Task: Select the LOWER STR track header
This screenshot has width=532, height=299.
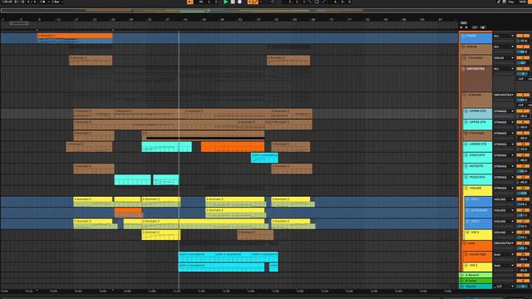Action: [x=478, y=146]
